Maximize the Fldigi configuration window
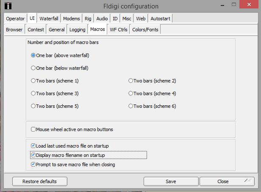The height and width of the screenshot is (192, 261). click(234, 4)
